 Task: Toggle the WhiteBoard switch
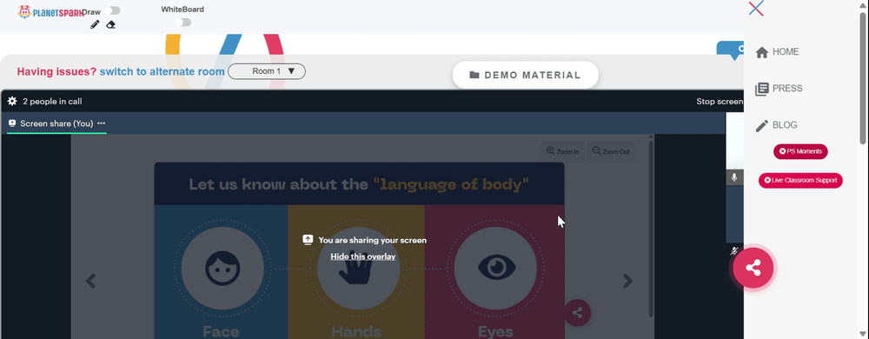[182, 22]
